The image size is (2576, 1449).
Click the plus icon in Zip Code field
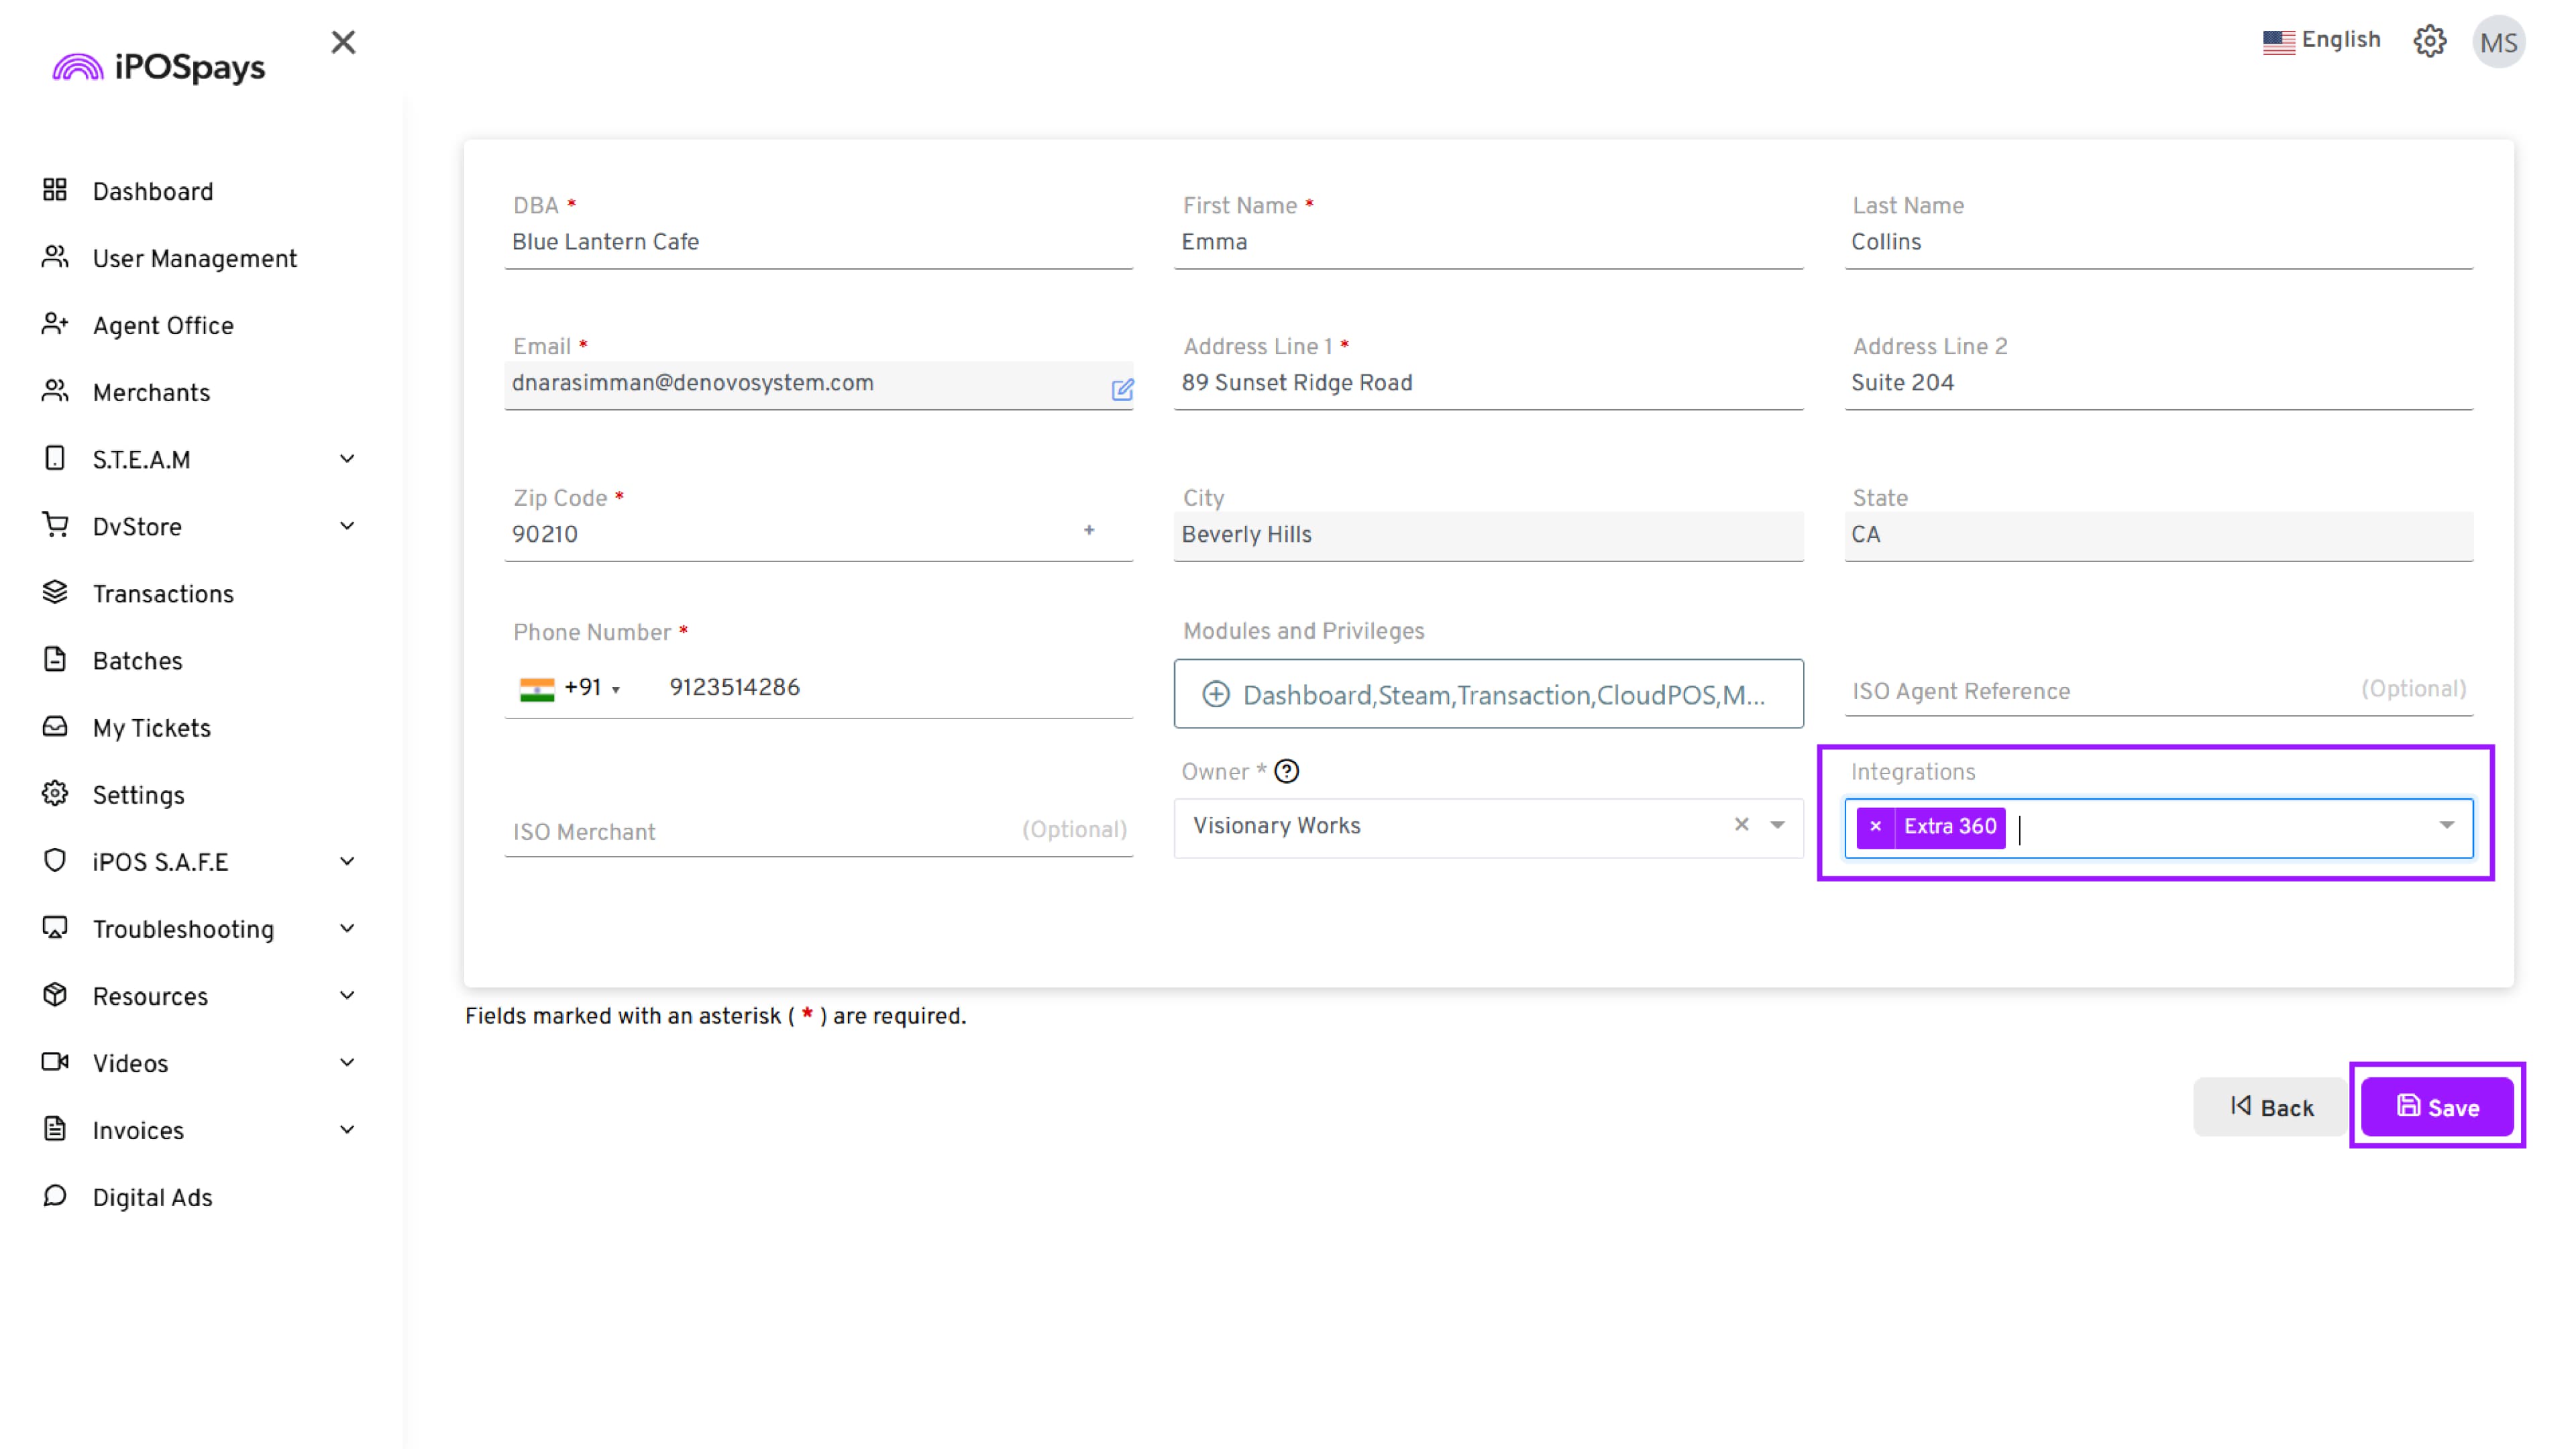tap(1089, 530)
